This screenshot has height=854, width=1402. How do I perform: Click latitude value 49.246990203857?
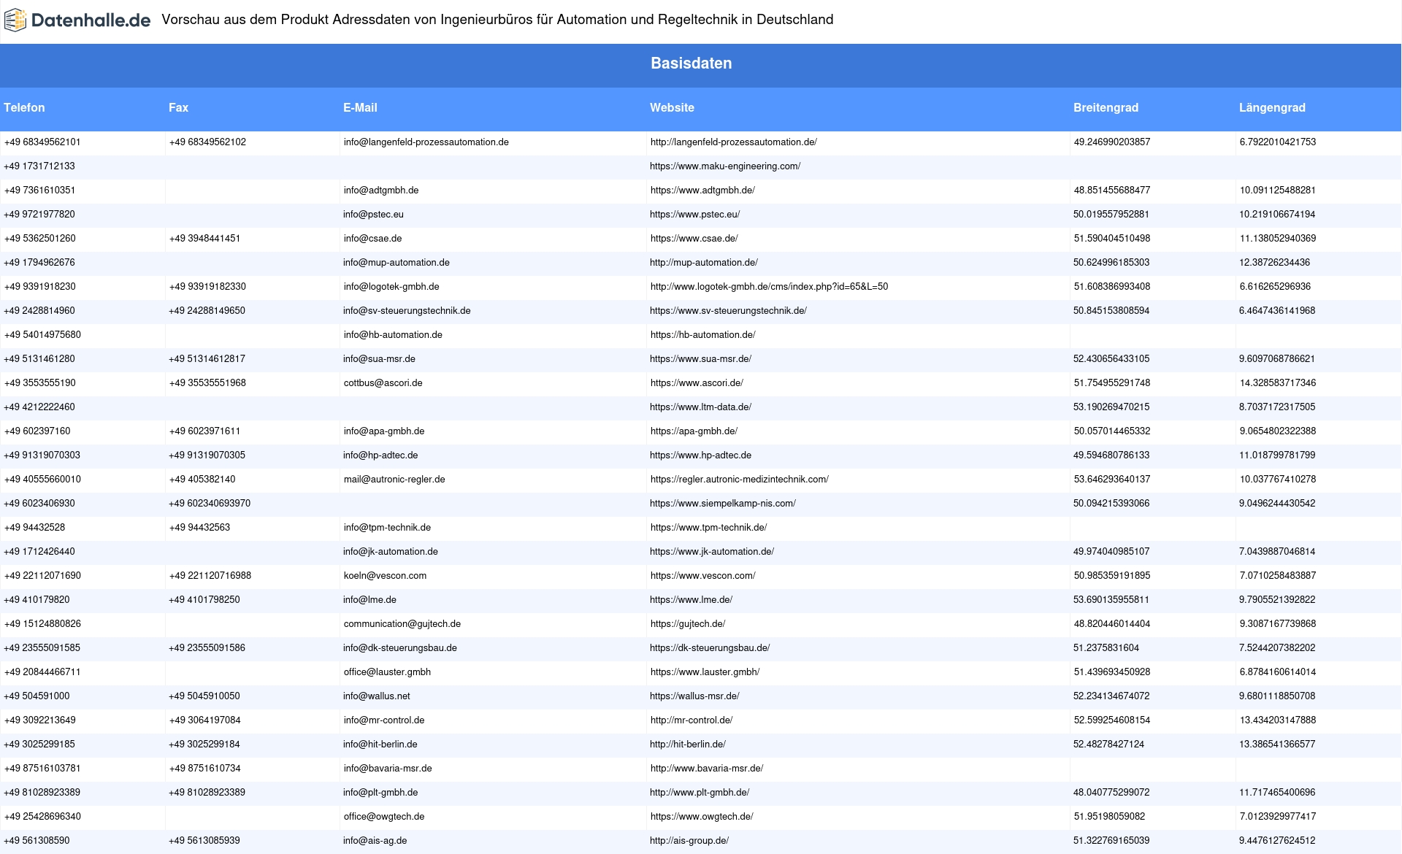(x=1111, y=142)
